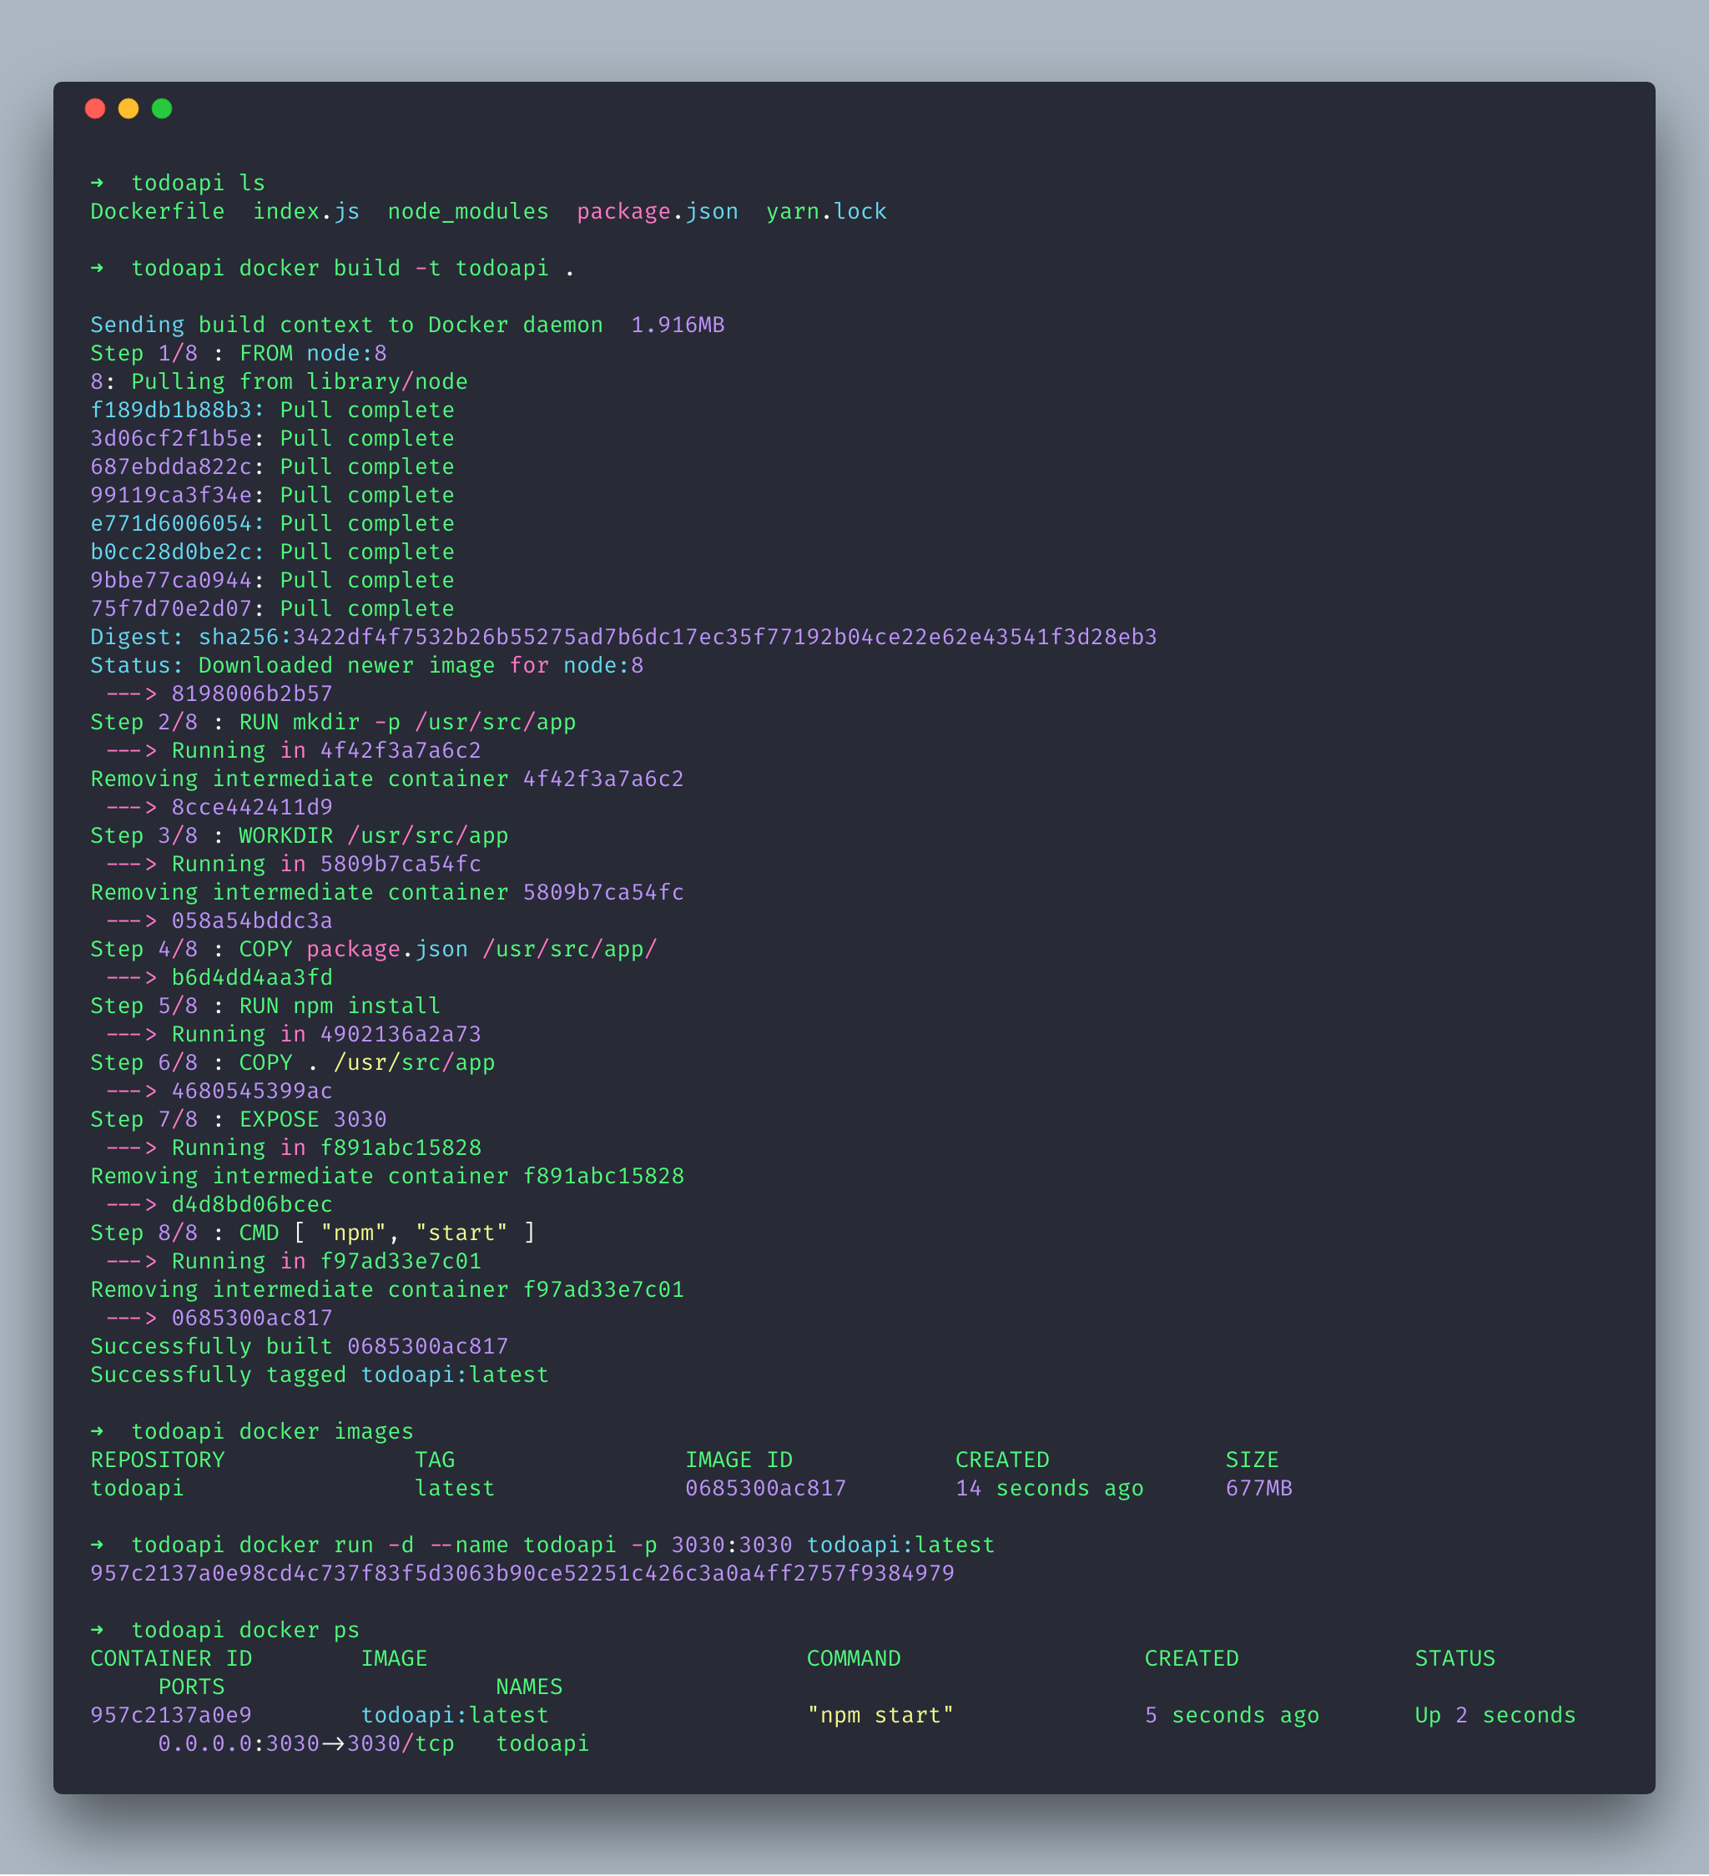This screenshot has height=1876, width=1709.
Task: Click the full container hash after docker run
Action: pos(522,1574)
